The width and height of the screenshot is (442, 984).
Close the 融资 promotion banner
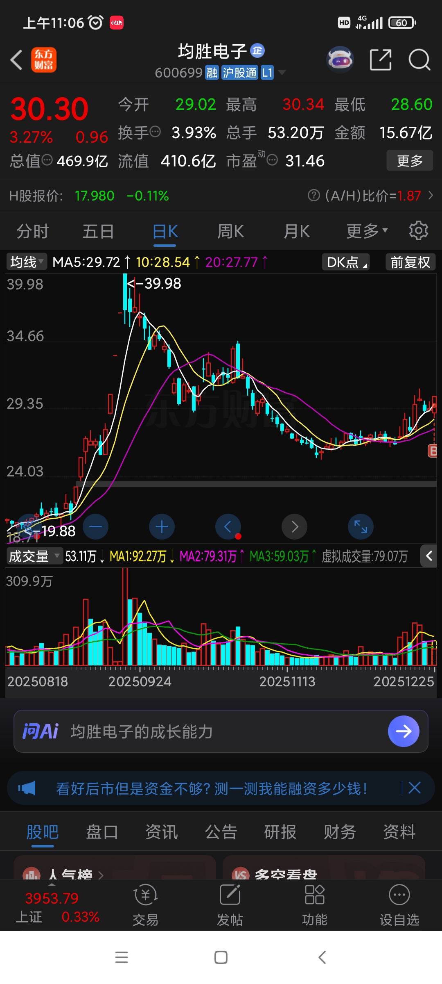[x=415, y=788]
